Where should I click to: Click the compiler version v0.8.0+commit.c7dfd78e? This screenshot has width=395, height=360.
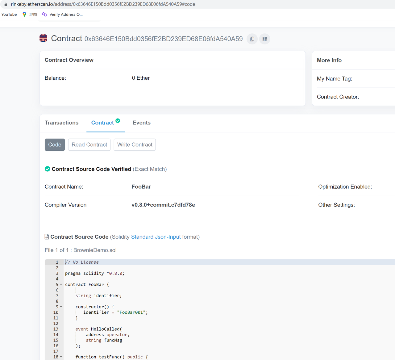point(163,205)
